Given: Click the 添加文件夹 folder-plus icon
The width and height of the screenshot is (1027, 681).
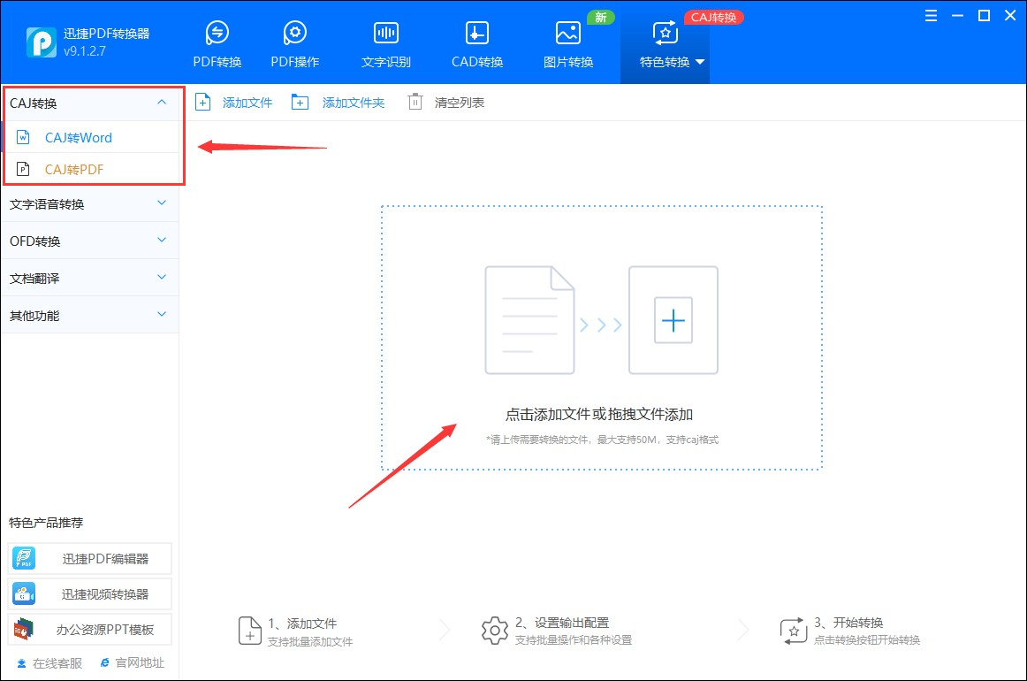Looking at the screenshot, I should point(300,103).
